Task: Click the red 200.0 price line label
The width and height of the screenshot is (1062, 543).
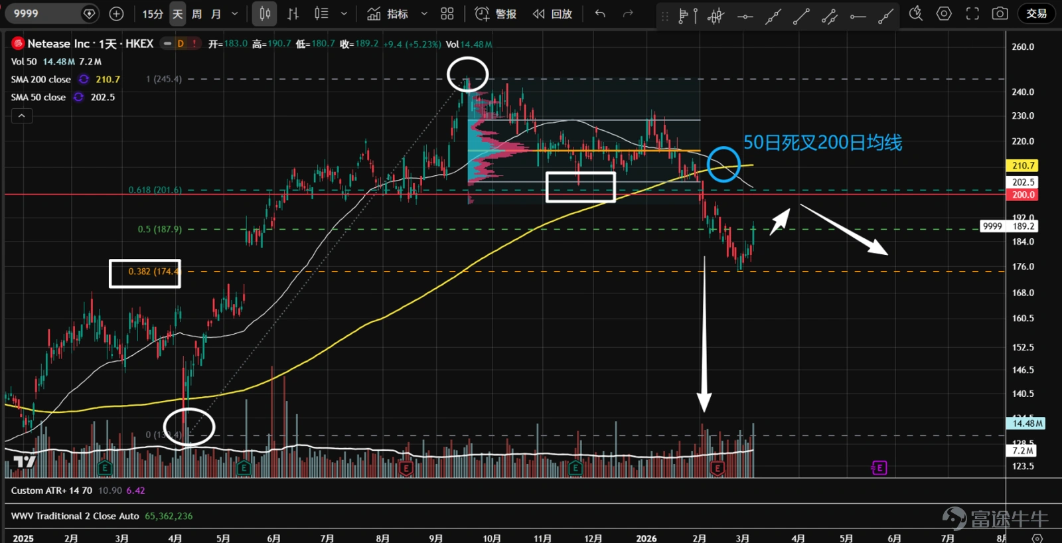Action: [1023, 195]
